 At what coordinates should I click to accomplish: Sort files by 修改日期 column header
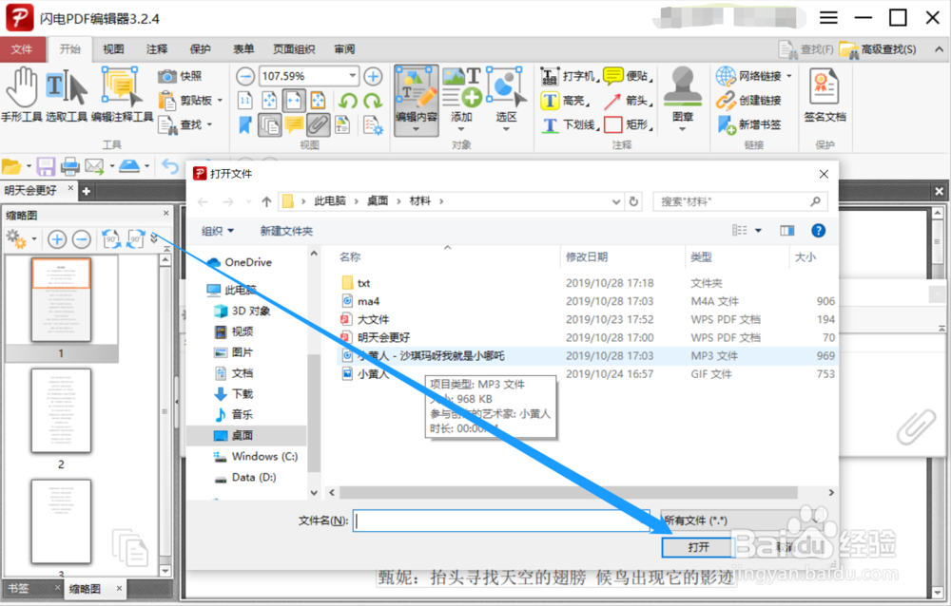587,257
